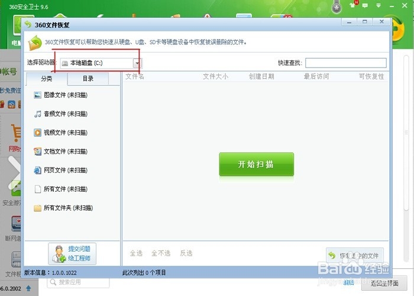The image size is (414, 296).
Task: Minimize the 360安全卫士 main window
Action: coord(392,6)
